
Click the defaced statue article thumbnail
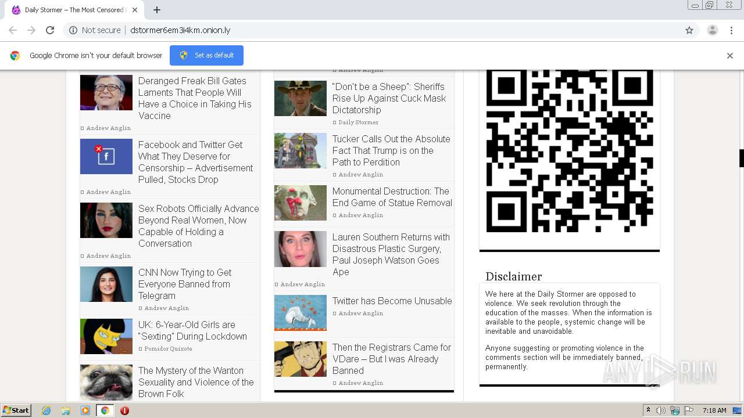click(301, 203)
